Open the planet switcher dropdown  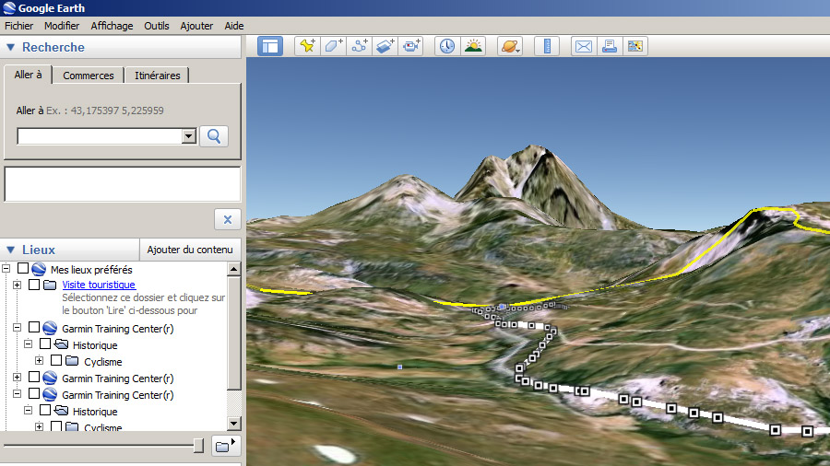coord(510,45)
